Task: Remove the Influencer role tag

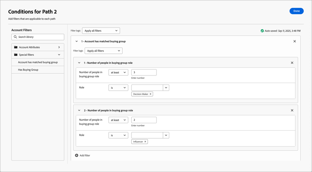Action: [145, 142]
